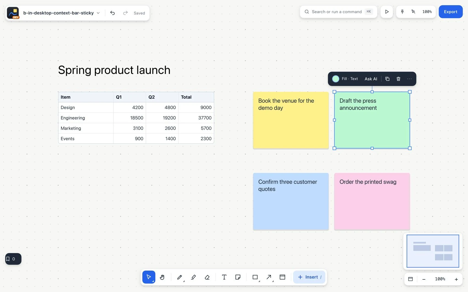Open bookmarks counter badge
The height and width of the screenshot is (292, 468).
pos(13,259)
